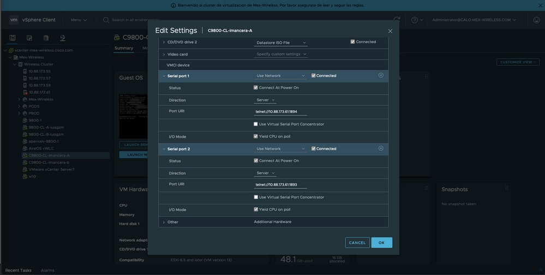The height and width of the screenshot is (275, 545).
Task: Click OK to save settings
Action: pyautogui.click(x=382, y=243)
